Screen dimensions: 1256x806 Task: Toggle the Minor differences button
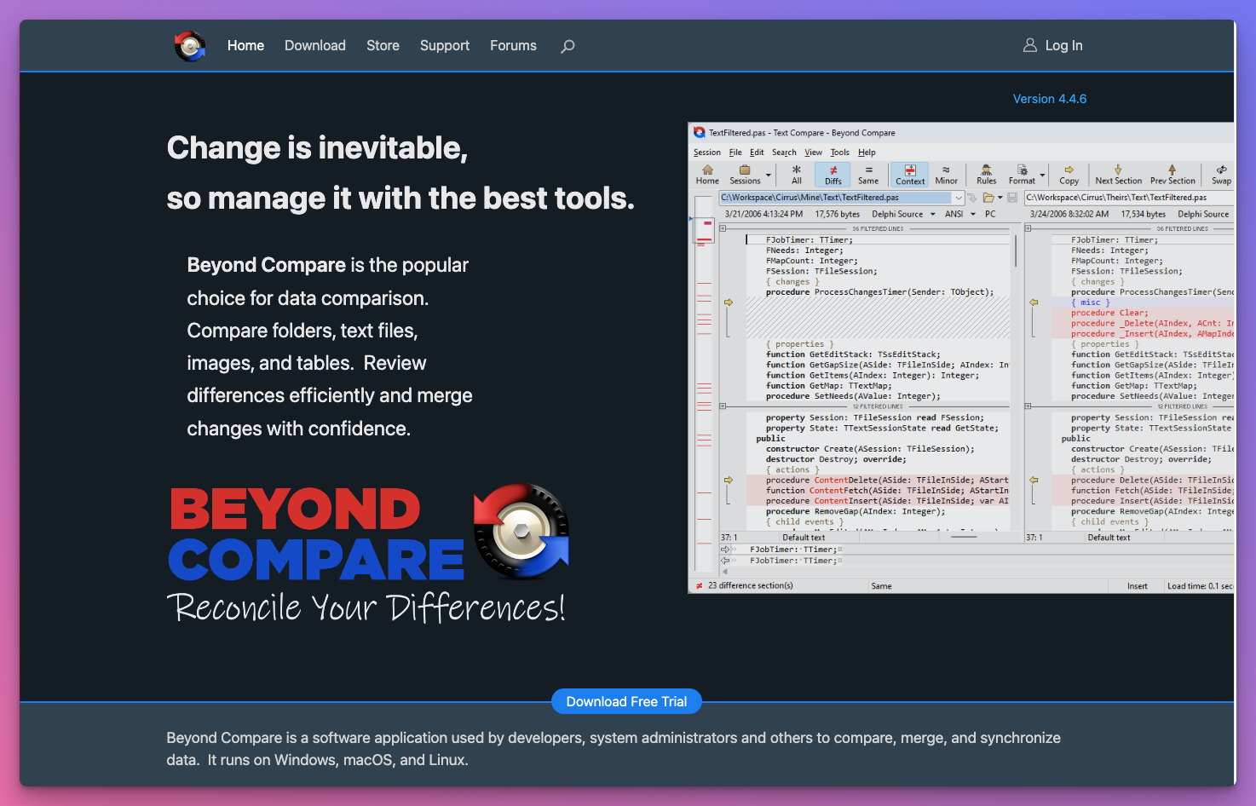point(946,175)
